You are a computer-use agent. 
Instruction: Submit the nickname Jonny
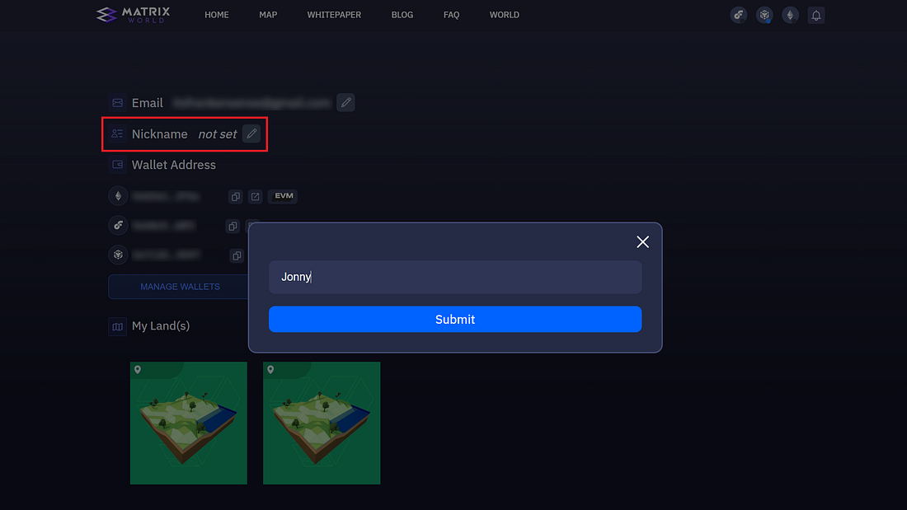point(455,319)
